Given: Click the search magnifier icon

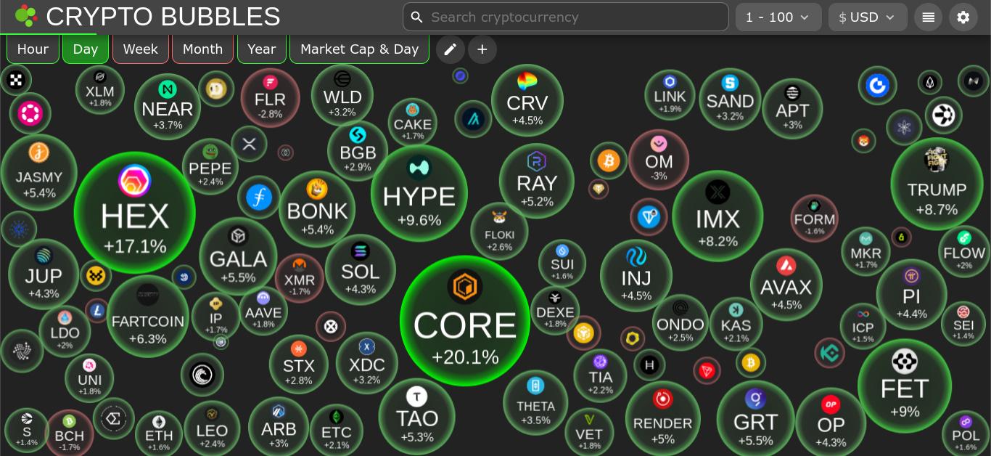Looking at the screenshot, I should point(416,17).
